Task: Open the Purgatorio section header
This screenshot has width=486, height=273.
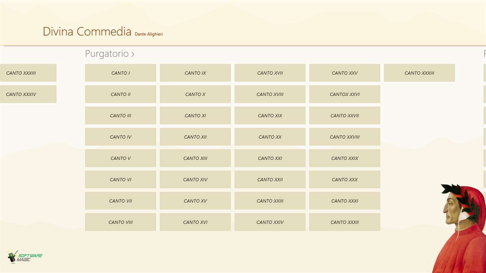Action: 110,54
